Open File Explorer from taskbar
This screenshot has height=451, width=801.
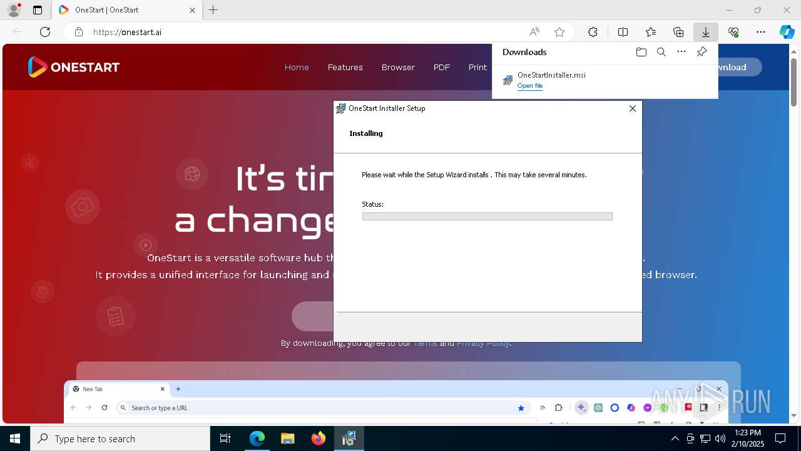pos(287,438)
